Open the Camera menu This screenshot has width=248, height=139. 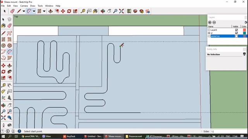point(24,6)
